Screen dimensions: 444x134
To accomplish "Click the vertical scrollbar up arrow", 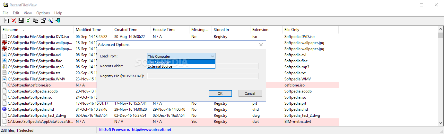I will pyautogui.click(x=440, y=29).
